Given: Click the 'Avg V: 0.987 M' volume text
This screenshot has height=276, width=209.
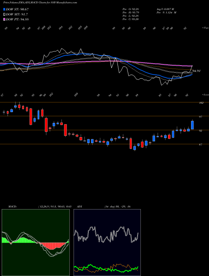Looking at the screenshot, I should click(165, 9).
